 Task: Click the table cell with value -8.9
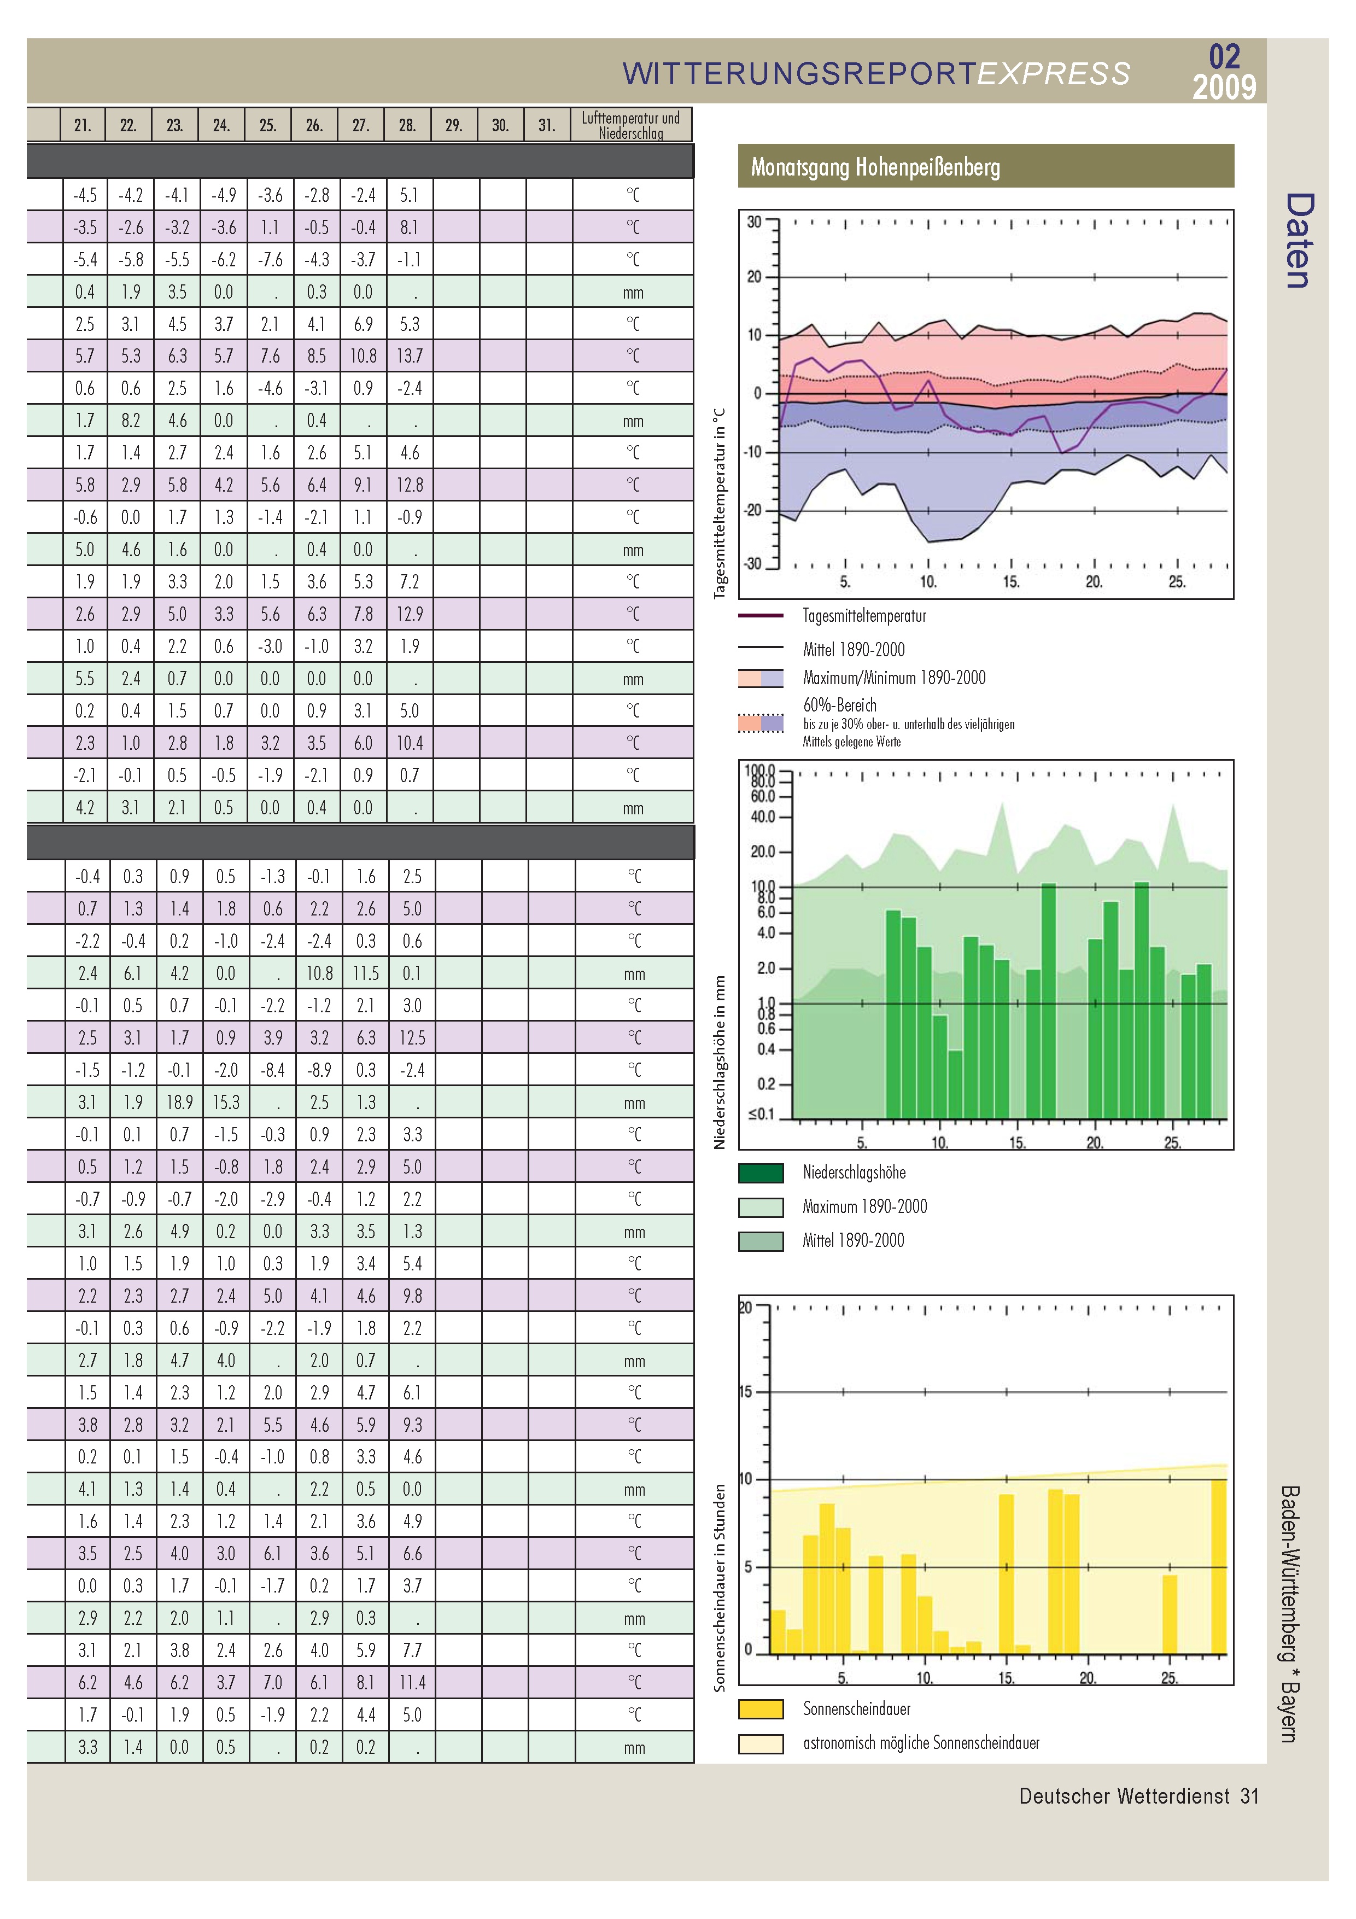click(319, 1070)
